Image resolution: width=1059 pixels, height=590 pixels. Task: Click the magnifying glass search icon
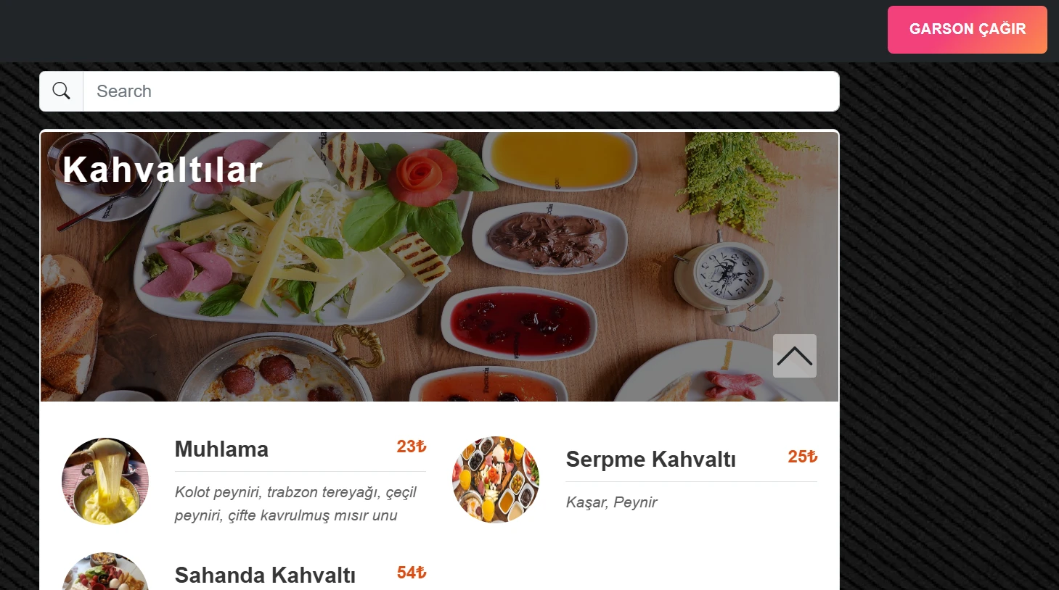point(62,91)
